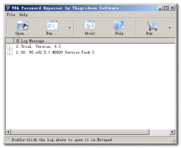The width and height of the screenshot is (181, 148).
Task: Click the status bar Notepad hint text
Action: pos(62,140)
